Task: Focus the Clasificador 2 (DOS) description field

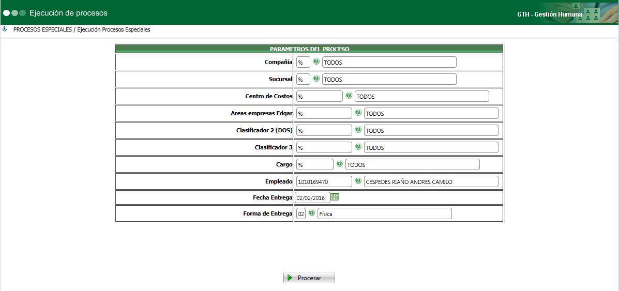Action: point(431,130)
